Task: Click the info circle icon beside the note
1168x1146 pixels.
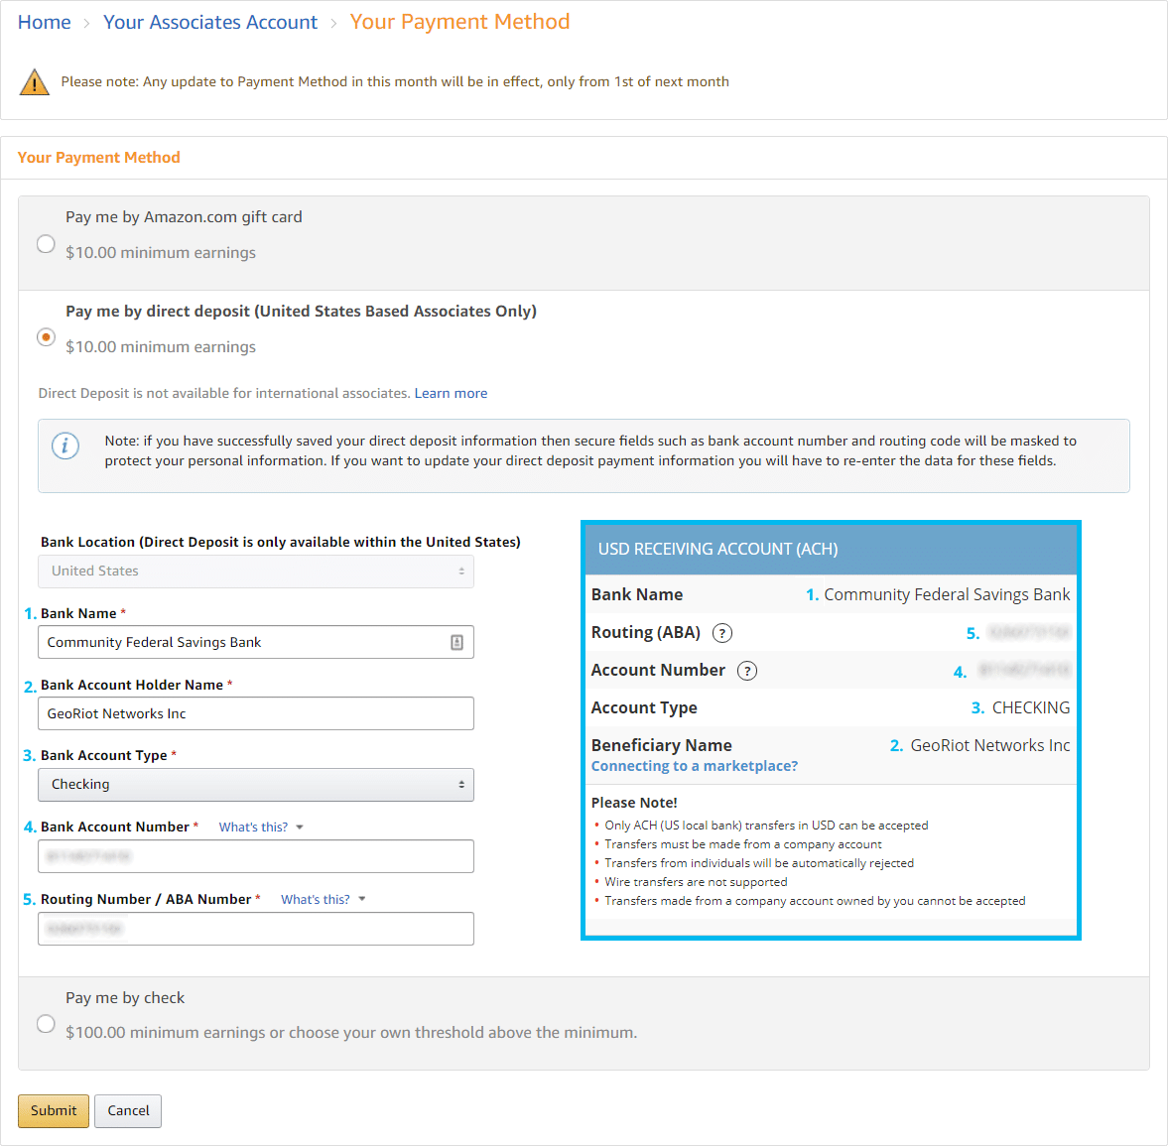Action: click(65, 446)
